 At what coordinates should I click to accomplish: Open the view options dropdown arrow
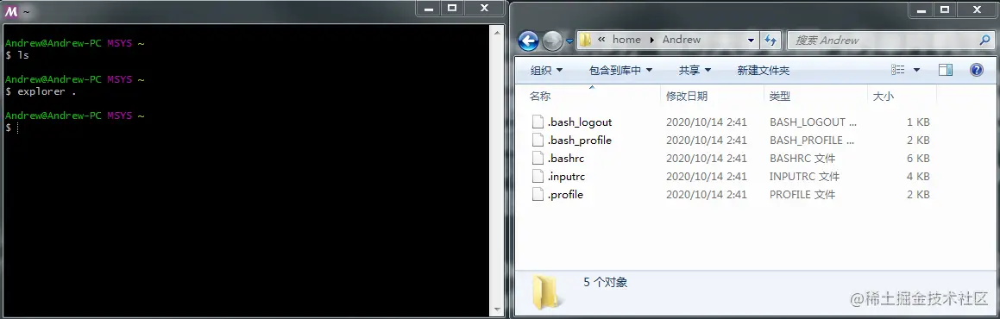[x=916, y=70]
